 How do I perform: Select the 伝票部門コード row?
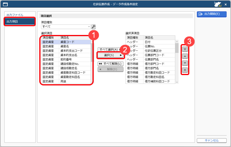[150, 55]
